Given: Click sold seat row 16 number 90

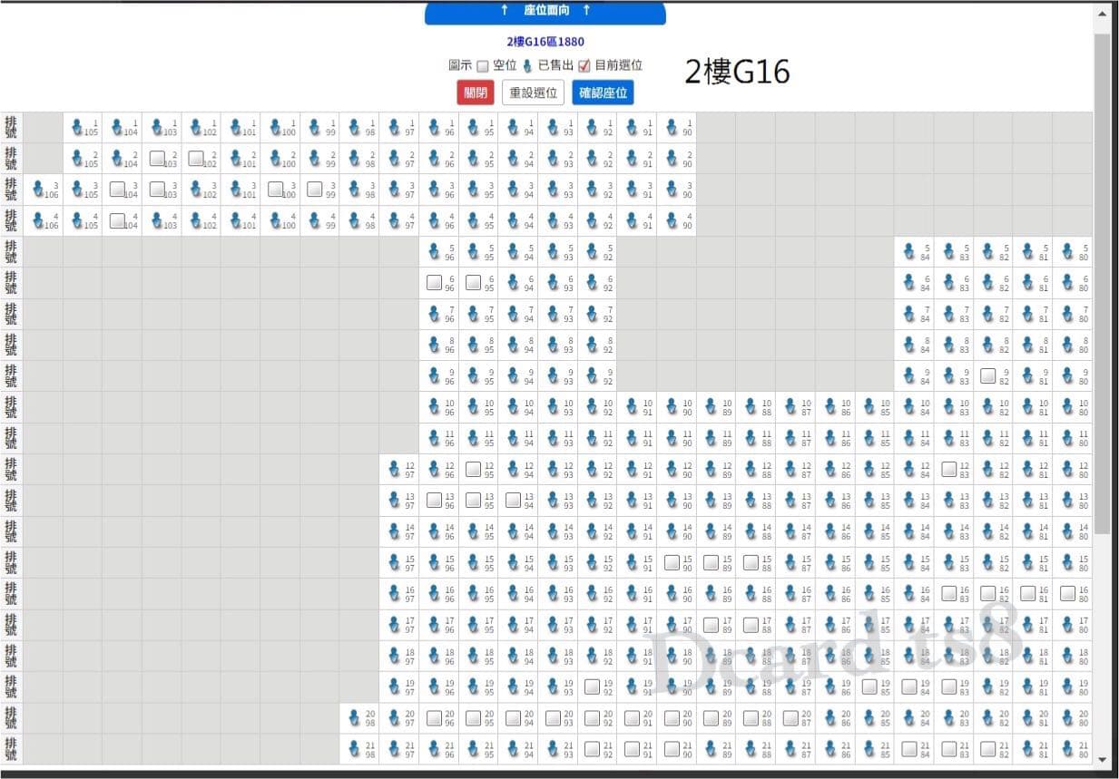Looking at the screenshot, I should click(x=672, y=593).
